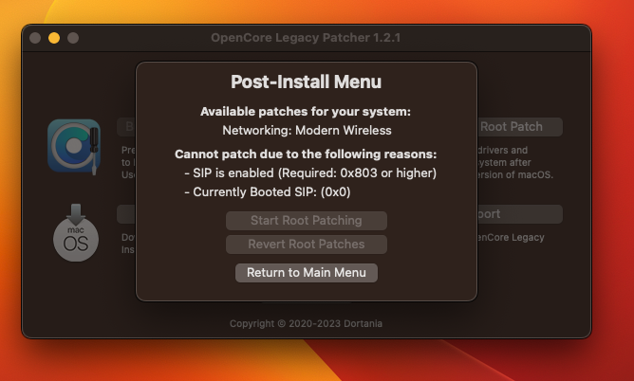Click the partially hidden Support button
This screenshot has height=381, width=634.
coord(519,214)
